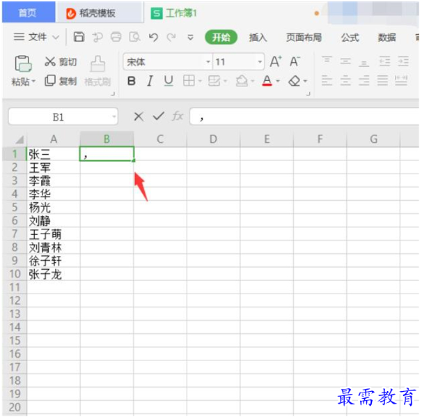422x419 pixels.
Task: Select cell containing 王子萌
Action: [54, 234]
